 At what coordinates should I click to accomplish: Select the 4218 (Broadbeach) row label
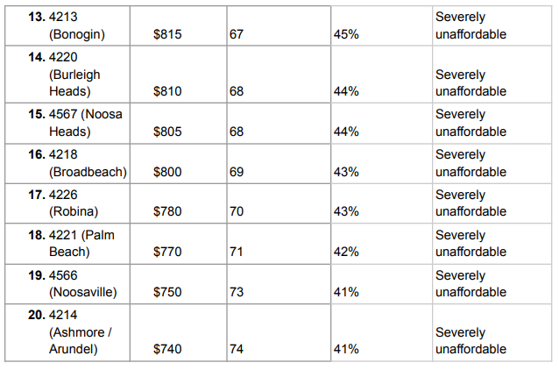(67, 164)
